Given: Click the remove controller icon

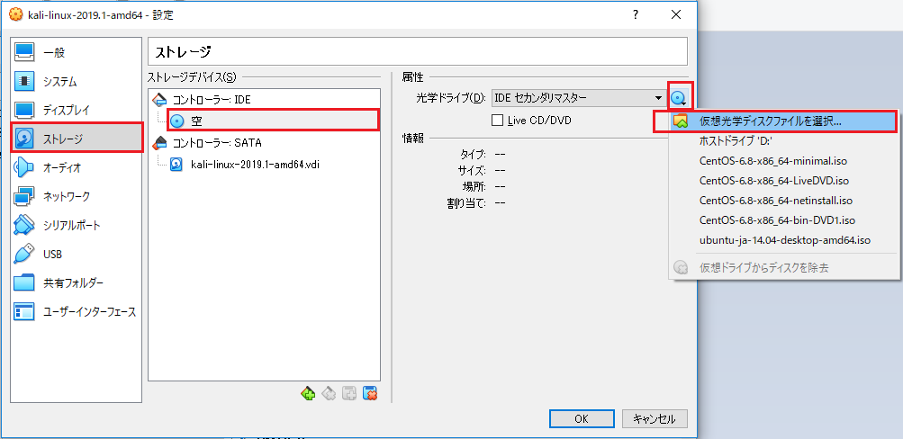Looking at the screenshot, I should 329,393.
